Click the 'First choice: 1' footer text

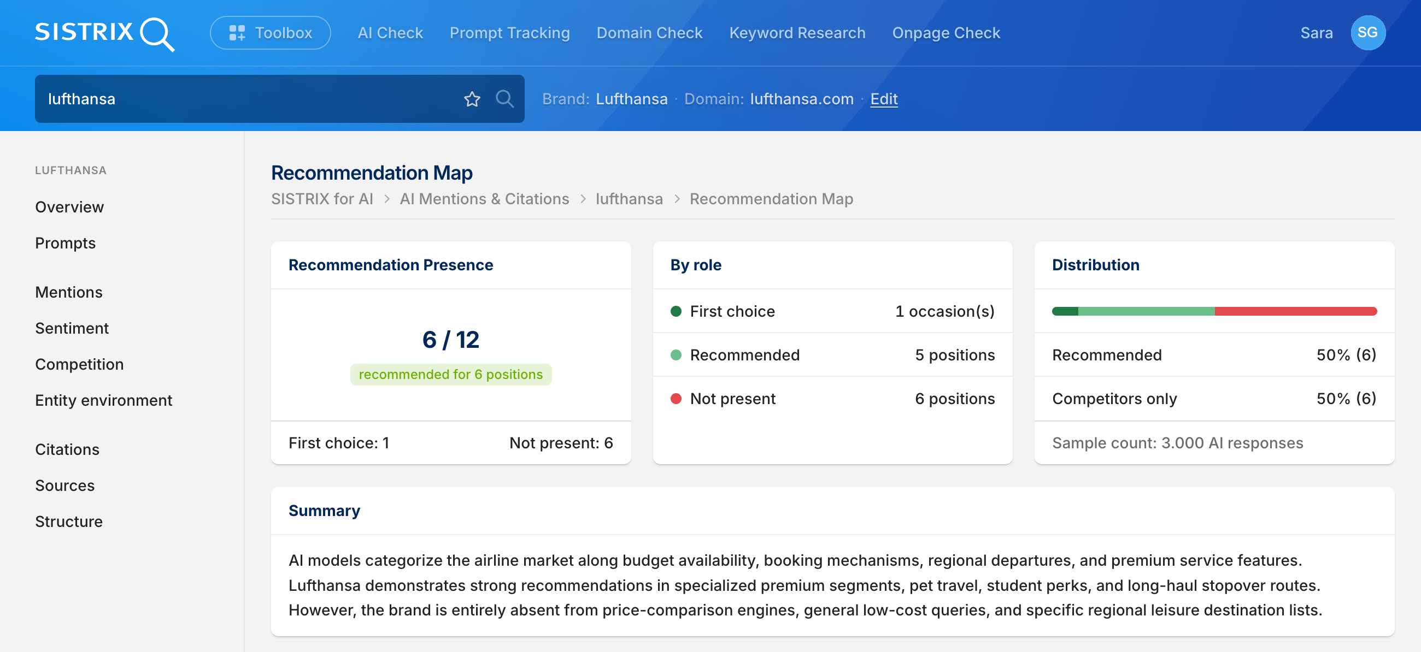click(339, 443)
